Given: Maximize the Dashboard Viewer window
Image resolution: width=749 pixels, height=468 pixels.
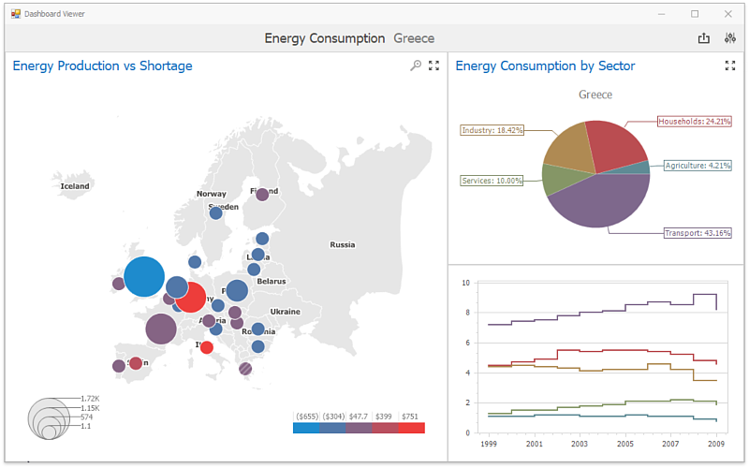Looking at the screenshot, I should pos(695,14).
